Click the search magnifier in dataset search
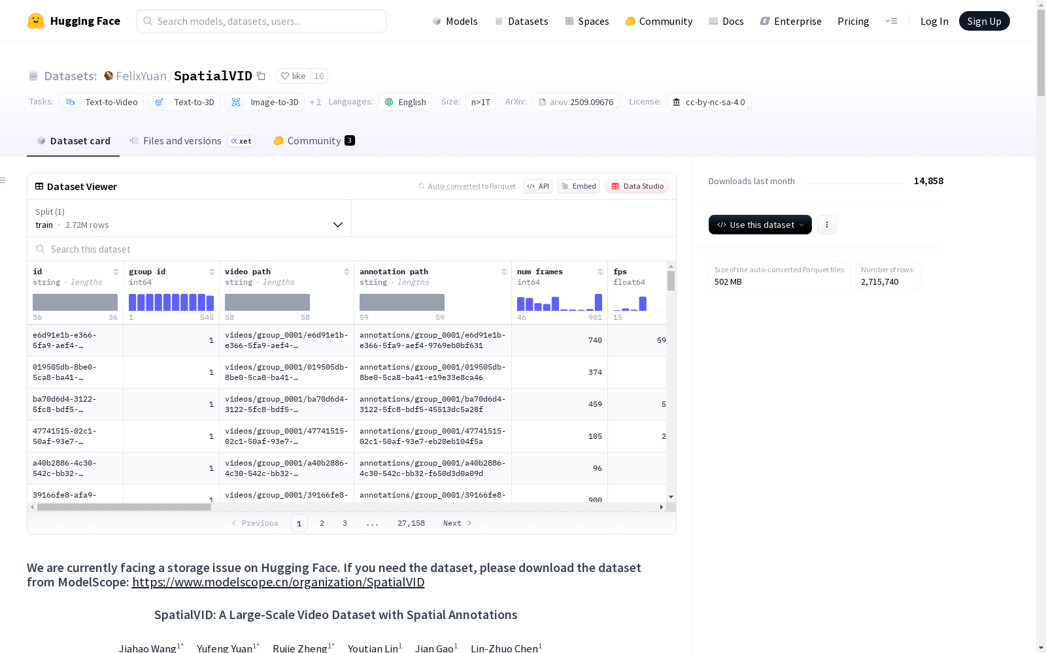The image size is (1046, 653). (x=41, y=249)
